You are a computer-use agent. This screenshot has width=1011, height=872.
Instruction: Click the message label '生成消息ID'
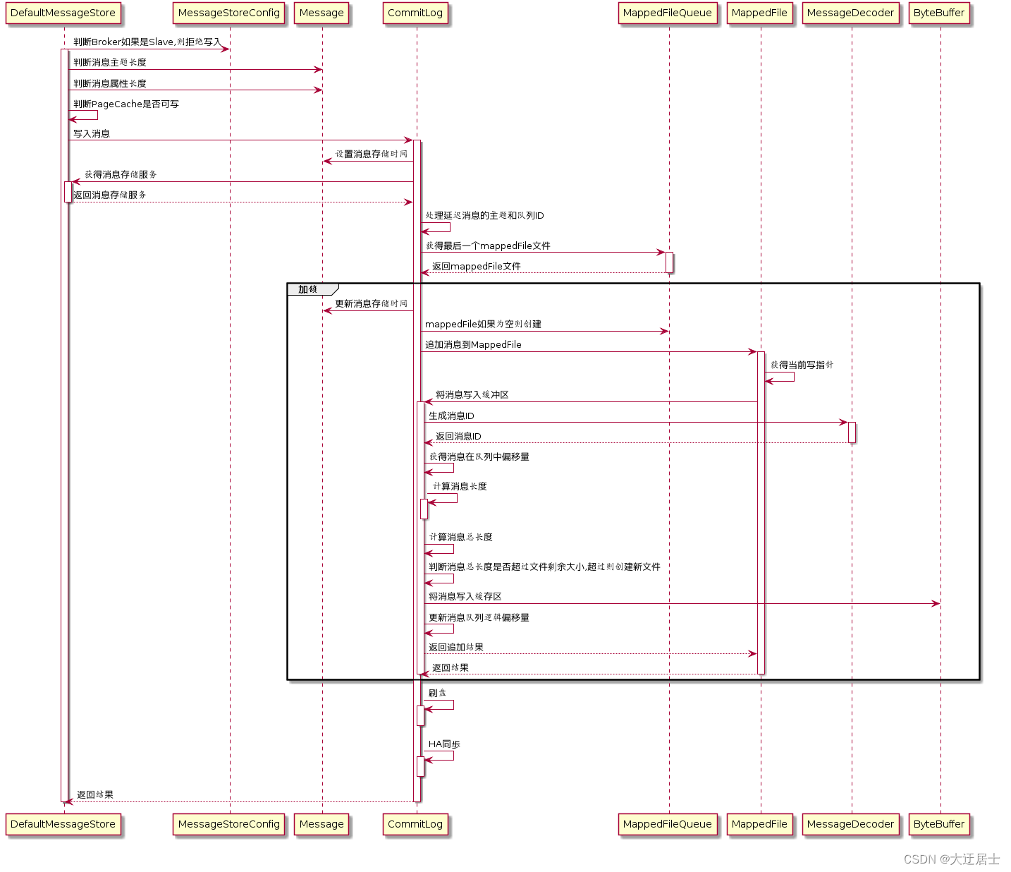click(x=452, y=416)
